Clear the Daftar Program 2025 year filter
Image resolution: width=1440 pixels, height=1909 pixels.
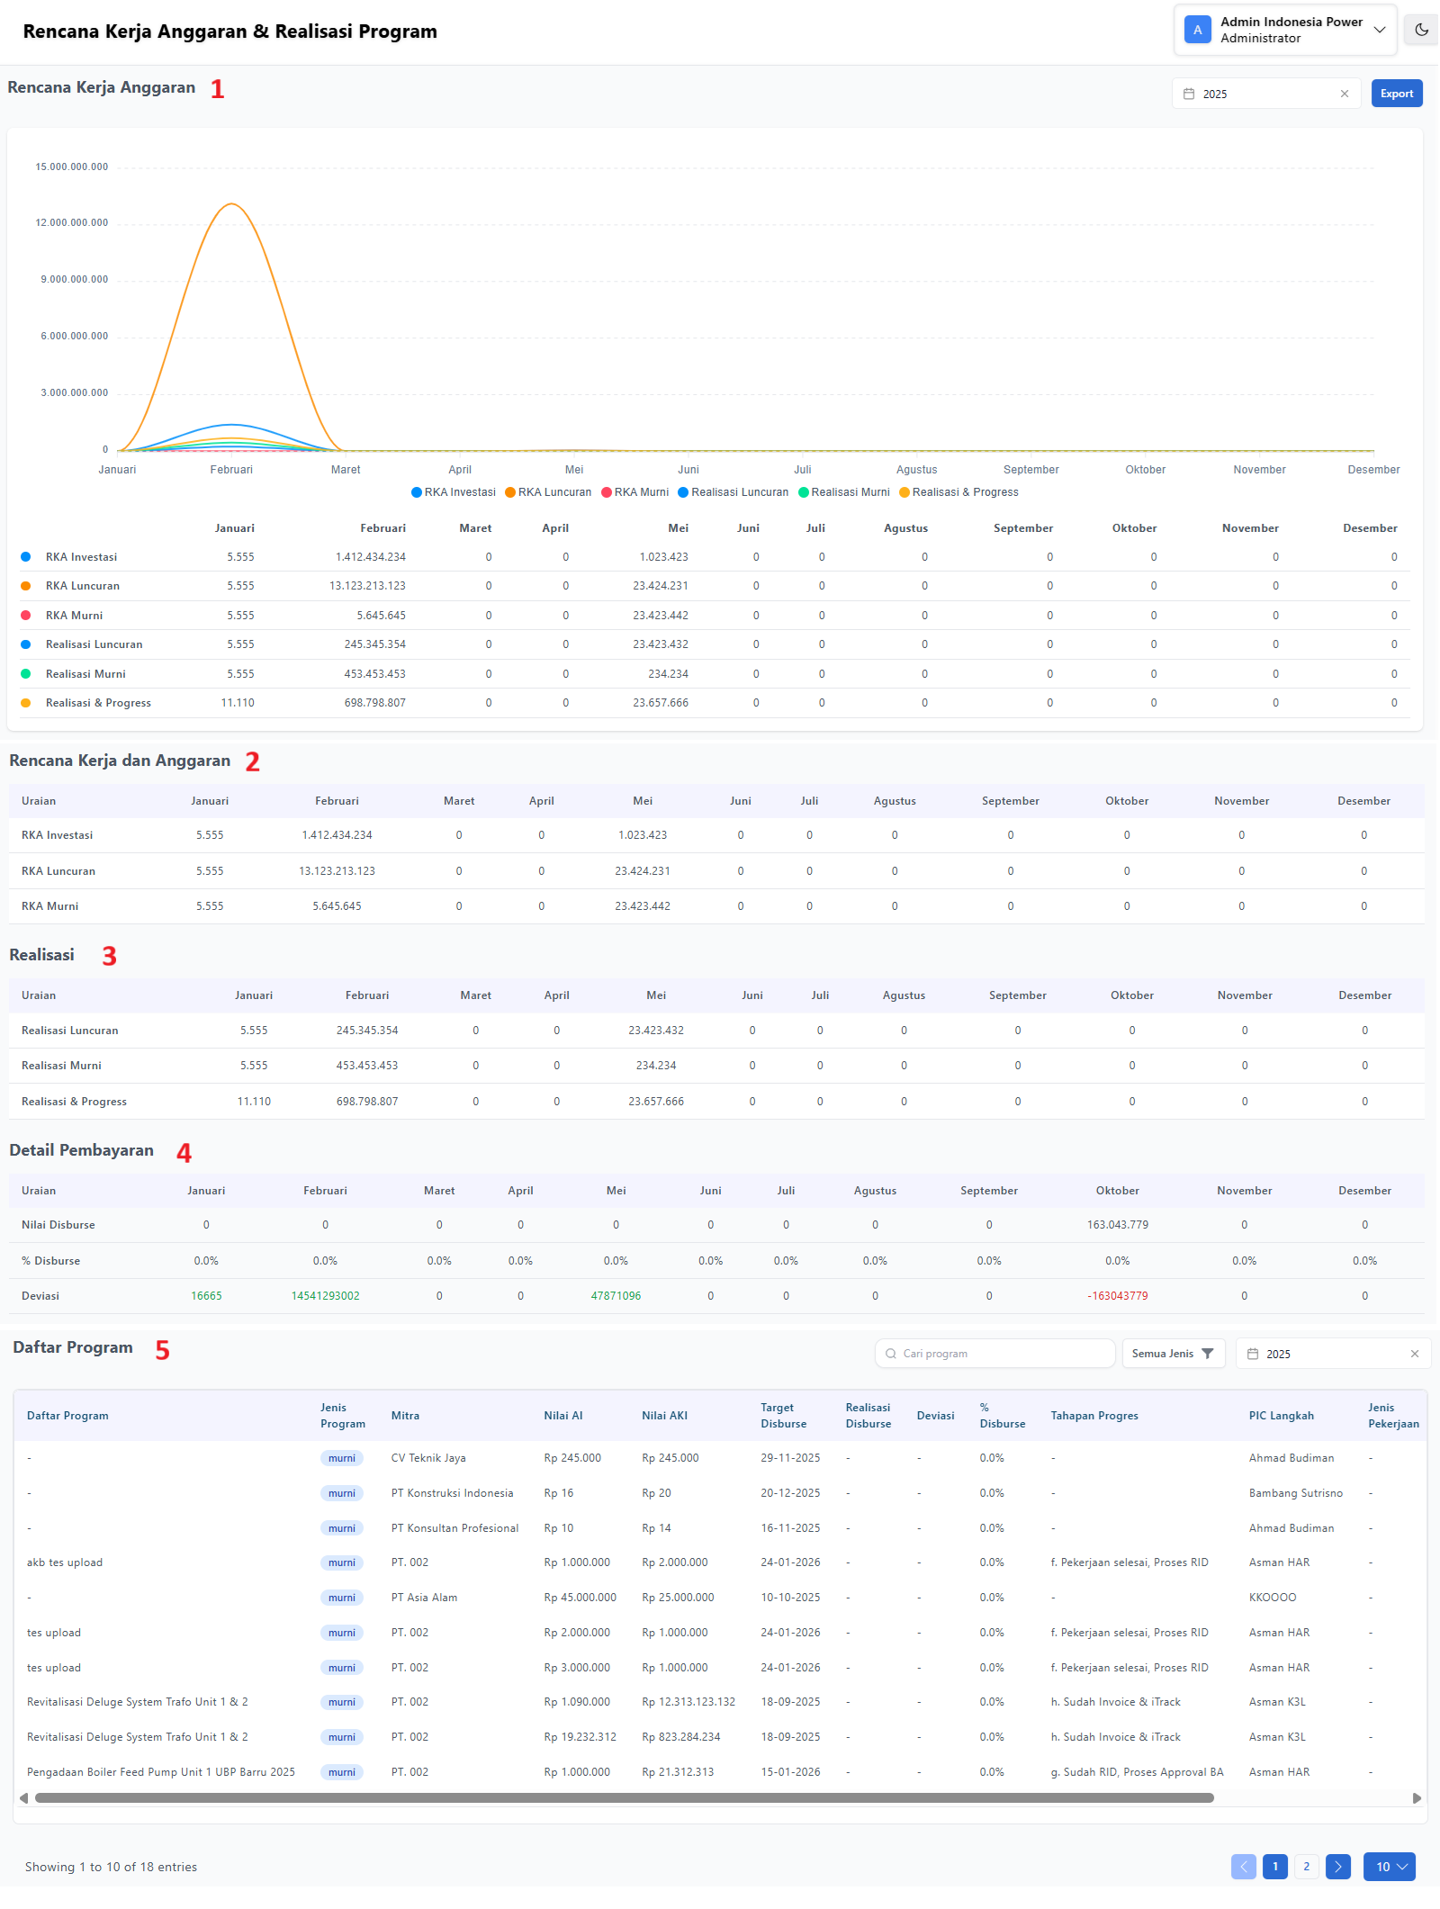coord(1414,1354)
